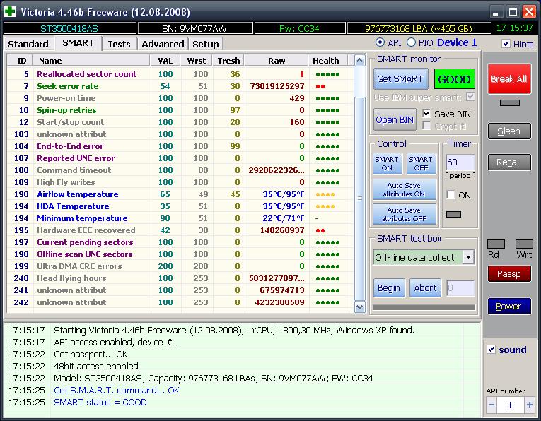This screenshot has width=541, height=421.
Task: Enable the Hints checkbox
Action: point(506,44)
